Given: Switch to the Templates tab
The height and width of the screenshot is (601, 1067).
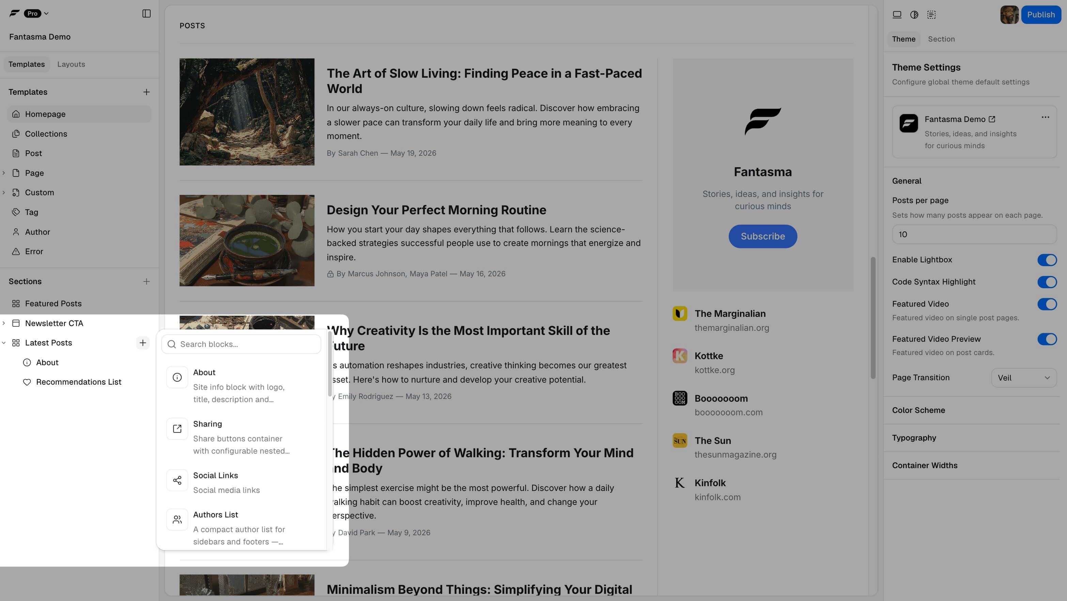Looking at the screenshot, I should pos(27,64).
